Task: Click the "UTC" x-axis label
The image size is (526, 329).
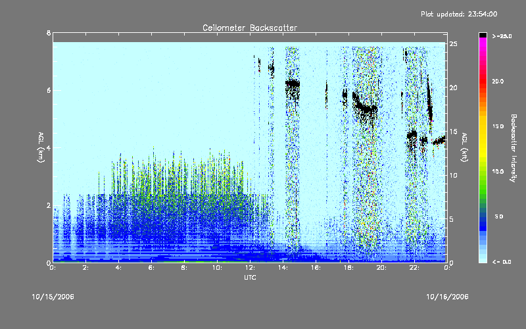Action: (250, 277)
